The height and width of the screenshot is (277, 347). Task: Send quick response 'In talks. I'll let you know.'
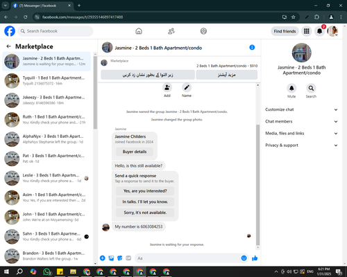145,202
